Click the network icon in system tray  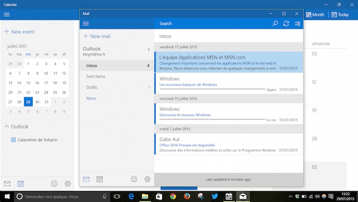coord(311,196)
